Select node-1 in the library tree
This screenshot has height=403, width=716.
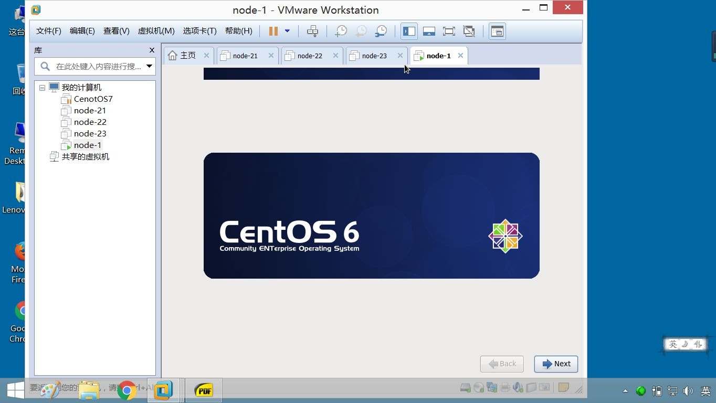88,145
